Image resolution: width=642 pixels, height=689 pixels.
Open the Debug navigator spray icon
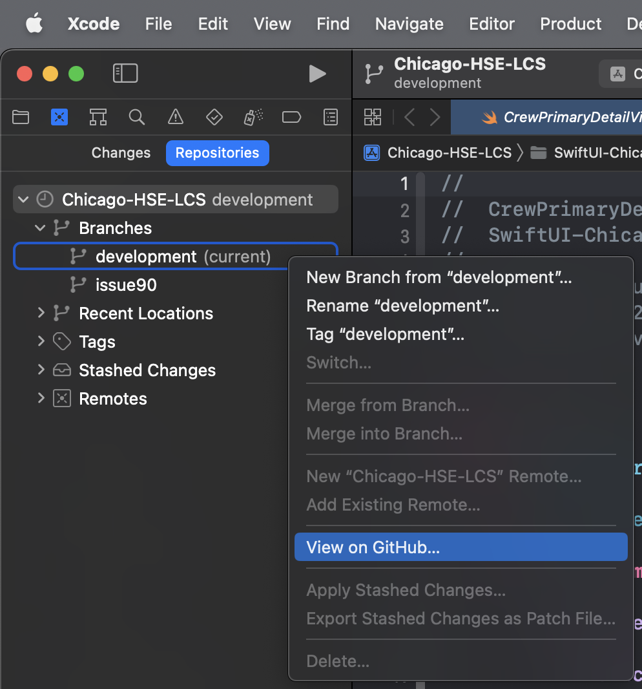tap(253, 117)
